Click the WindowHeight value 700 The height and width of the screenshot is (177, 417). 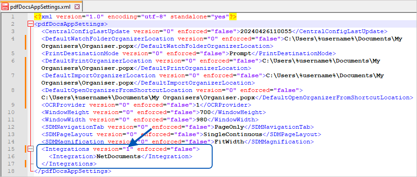tap(205, 112)
